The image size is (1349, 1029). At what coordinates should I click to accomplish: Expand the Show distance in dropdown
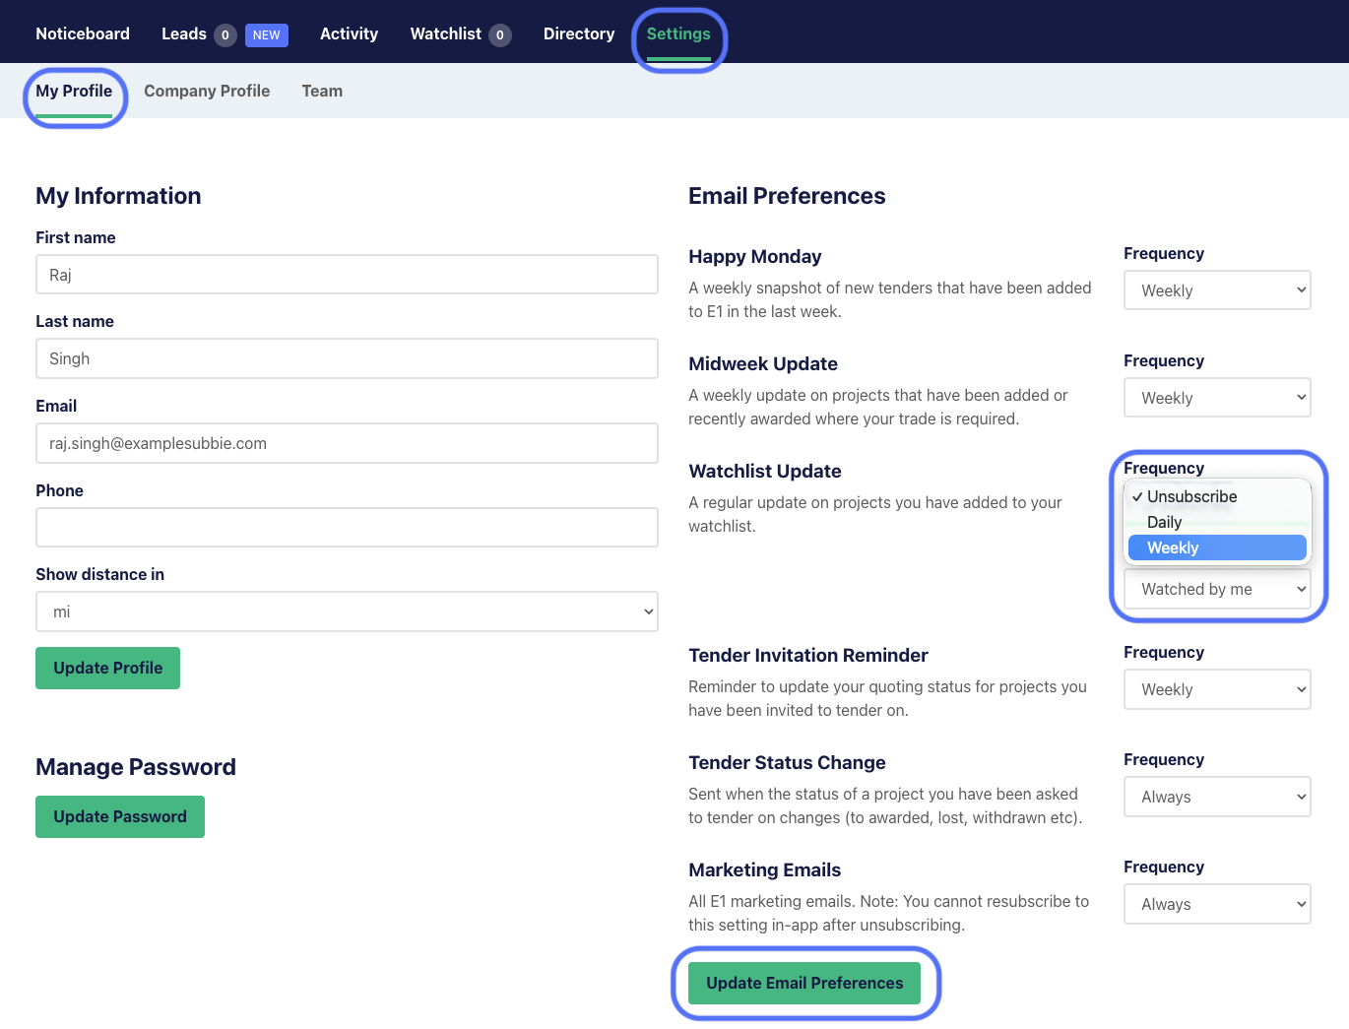[x=347, y=611]
